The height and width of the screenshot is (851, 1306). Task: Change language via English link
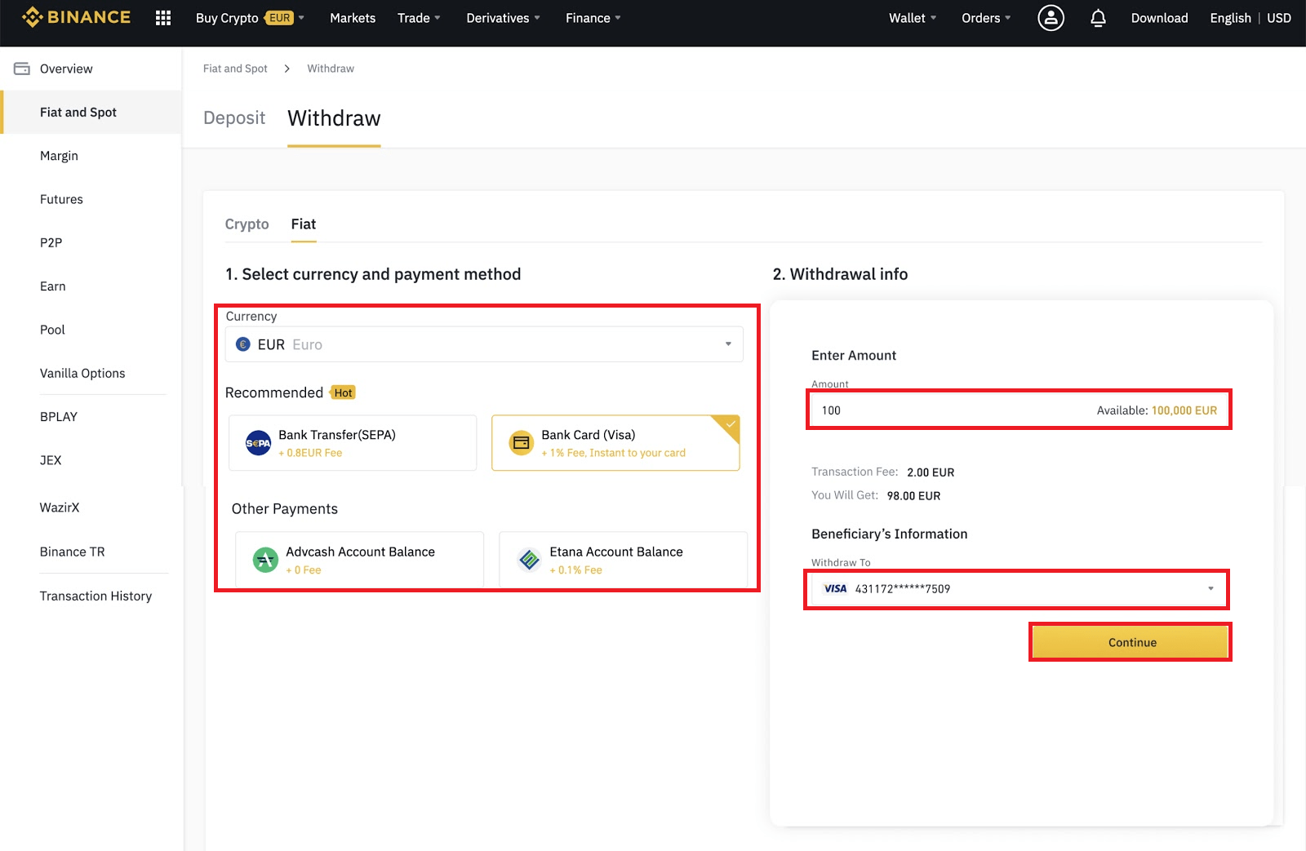pos(1230,18)
